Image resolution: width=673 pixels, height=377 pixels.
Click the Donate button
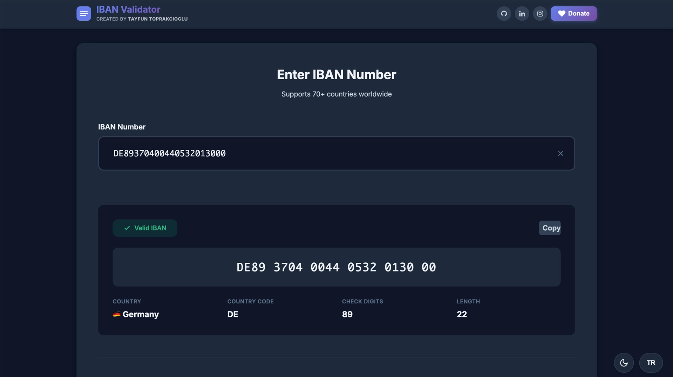(x=573, y=14)
